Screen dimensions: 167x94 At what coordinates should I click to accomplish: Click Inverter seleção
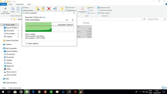click(x=104, y=13)
